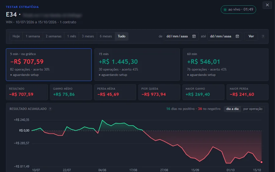Select the 2 semanas period tab
The image size is (275, 172).
coord(53,36)
